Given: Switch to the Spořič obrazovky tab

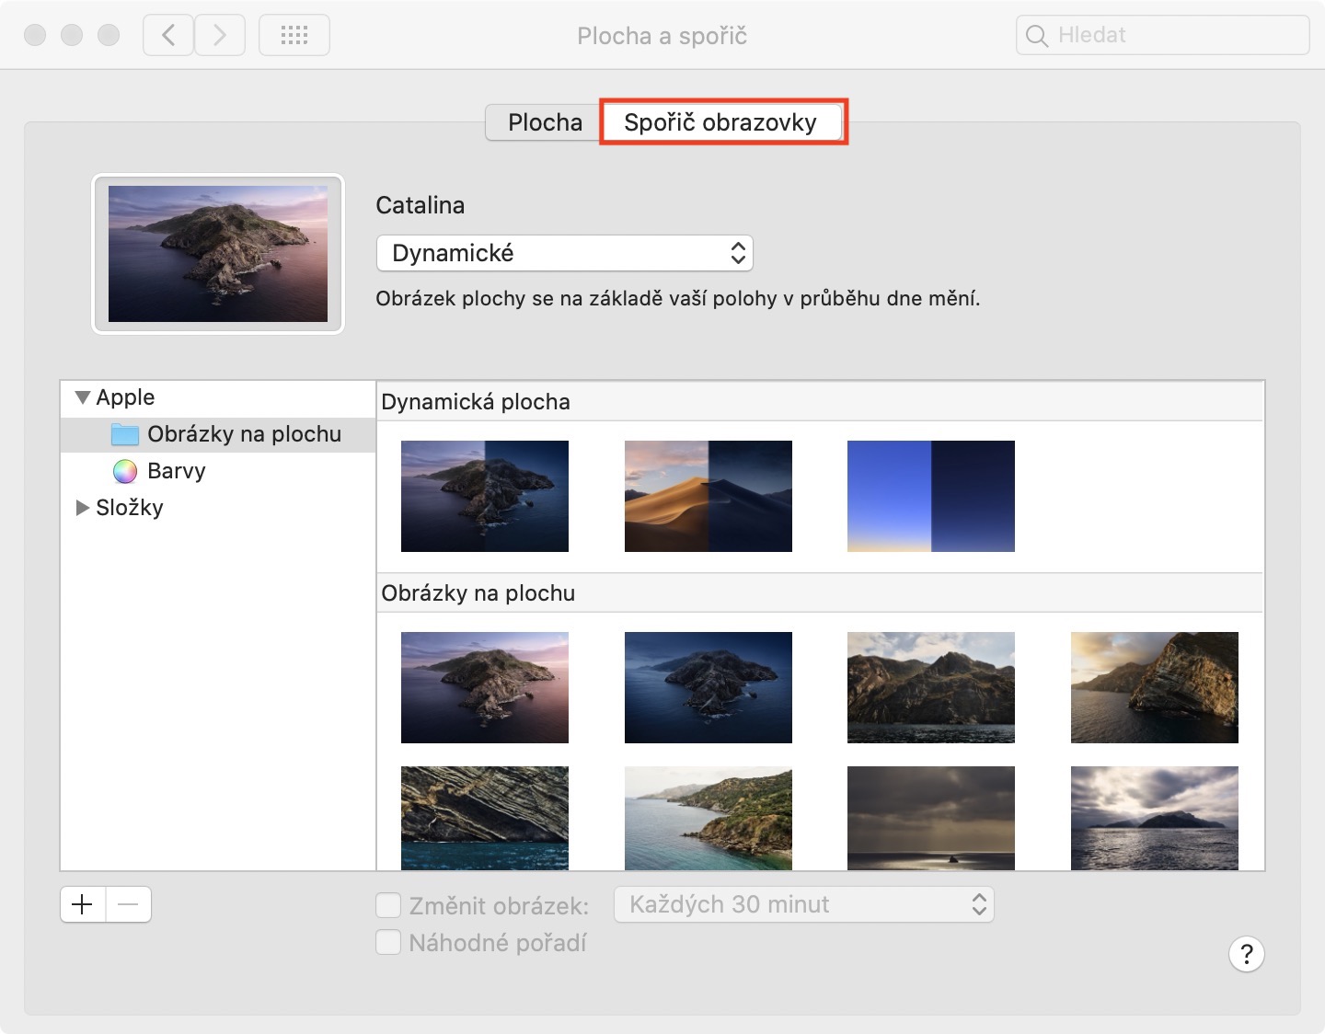Looking at the screenshot, I should point(720,122).
